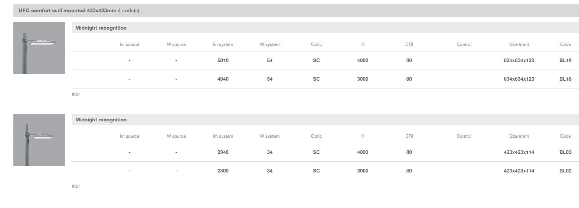Click the 634x634x123 size in the BL19 row
The height and width of the screenshot is (208, 579).
pos(519,60)
